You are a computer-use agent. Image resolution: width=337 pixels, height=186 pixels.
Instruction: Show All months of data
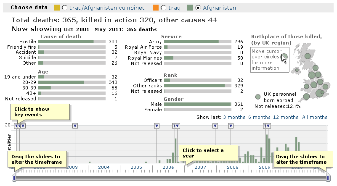coord(315,117)
